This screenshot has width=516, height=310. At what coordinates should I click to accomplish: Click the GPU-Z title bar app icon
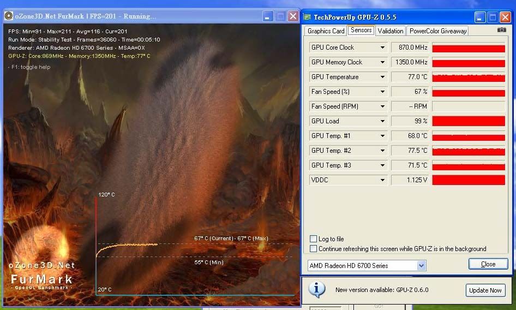tap(307, 17)
